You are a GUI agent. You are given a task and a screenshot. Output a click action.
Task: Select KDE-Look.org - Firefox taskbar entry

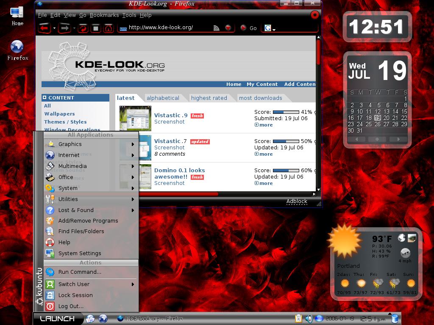(150, 319)
